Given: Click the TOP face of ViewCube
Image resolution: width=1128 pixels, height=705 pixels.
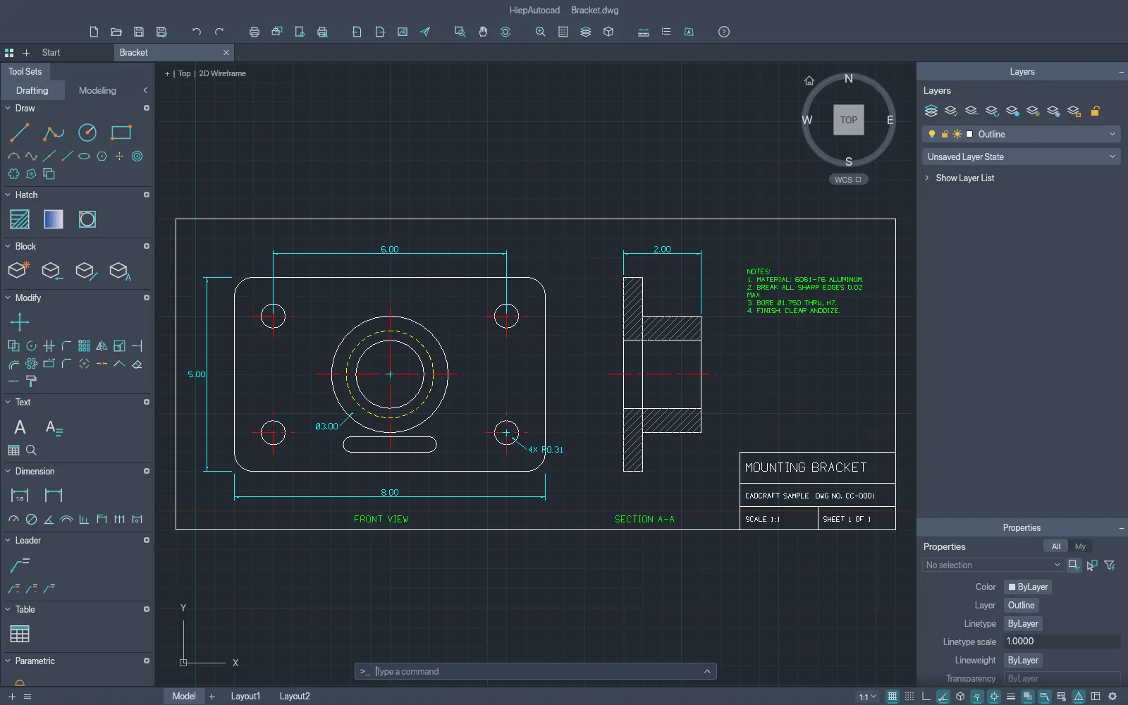Looking at the screenshot, I should (x=849, y=120).
